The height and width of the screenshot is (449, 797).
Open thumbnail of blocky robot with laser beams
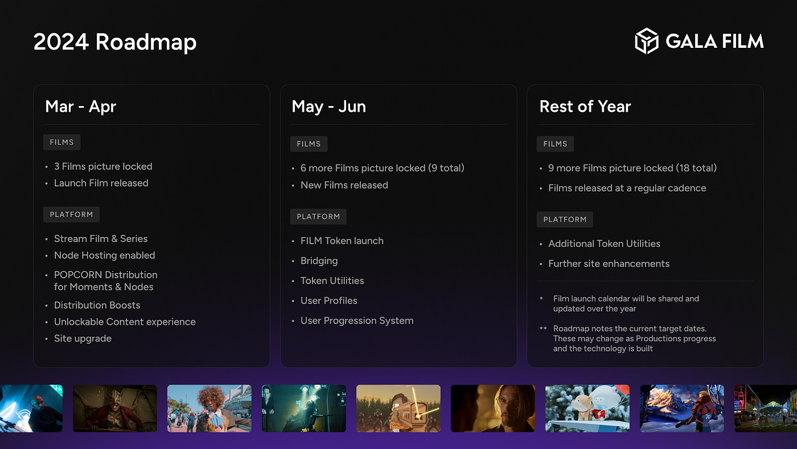pos(398,408)
